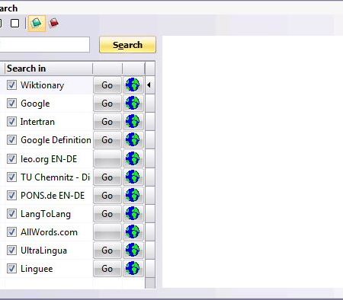This screenshot has width=343, height=300.
Task: Click blank button in leo.org EN-DE row
Action: pyautogui.click(x=107, y=159)
